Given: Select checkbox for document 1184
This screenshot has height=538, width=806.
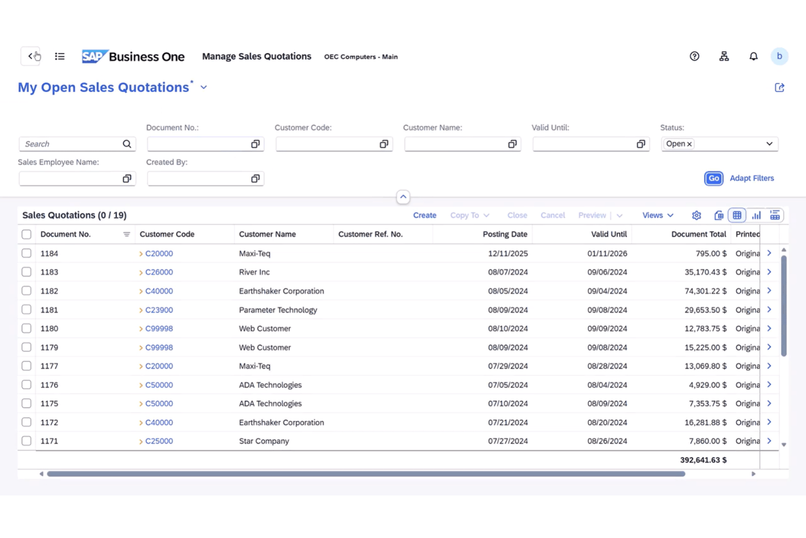Looking at the screenshot, I should click(26, 253).
